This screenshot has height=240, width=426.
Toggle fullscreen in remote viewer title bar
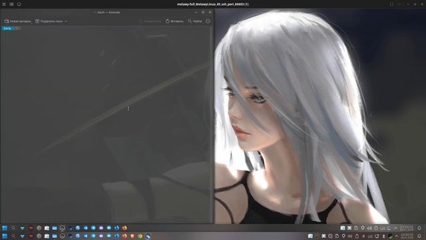pyautogui.click(x=391, y=4)
